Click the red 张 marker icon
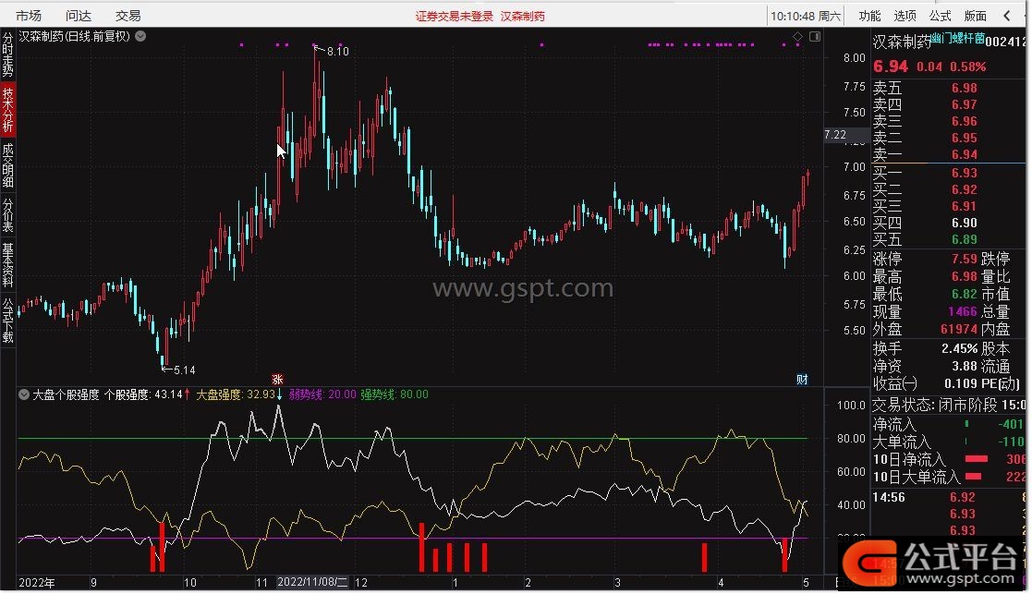 click(x=278, y=380)
